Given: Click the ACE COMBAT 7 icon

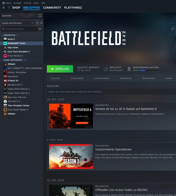Looking at the screenshot, I should (x=5, y=68).
